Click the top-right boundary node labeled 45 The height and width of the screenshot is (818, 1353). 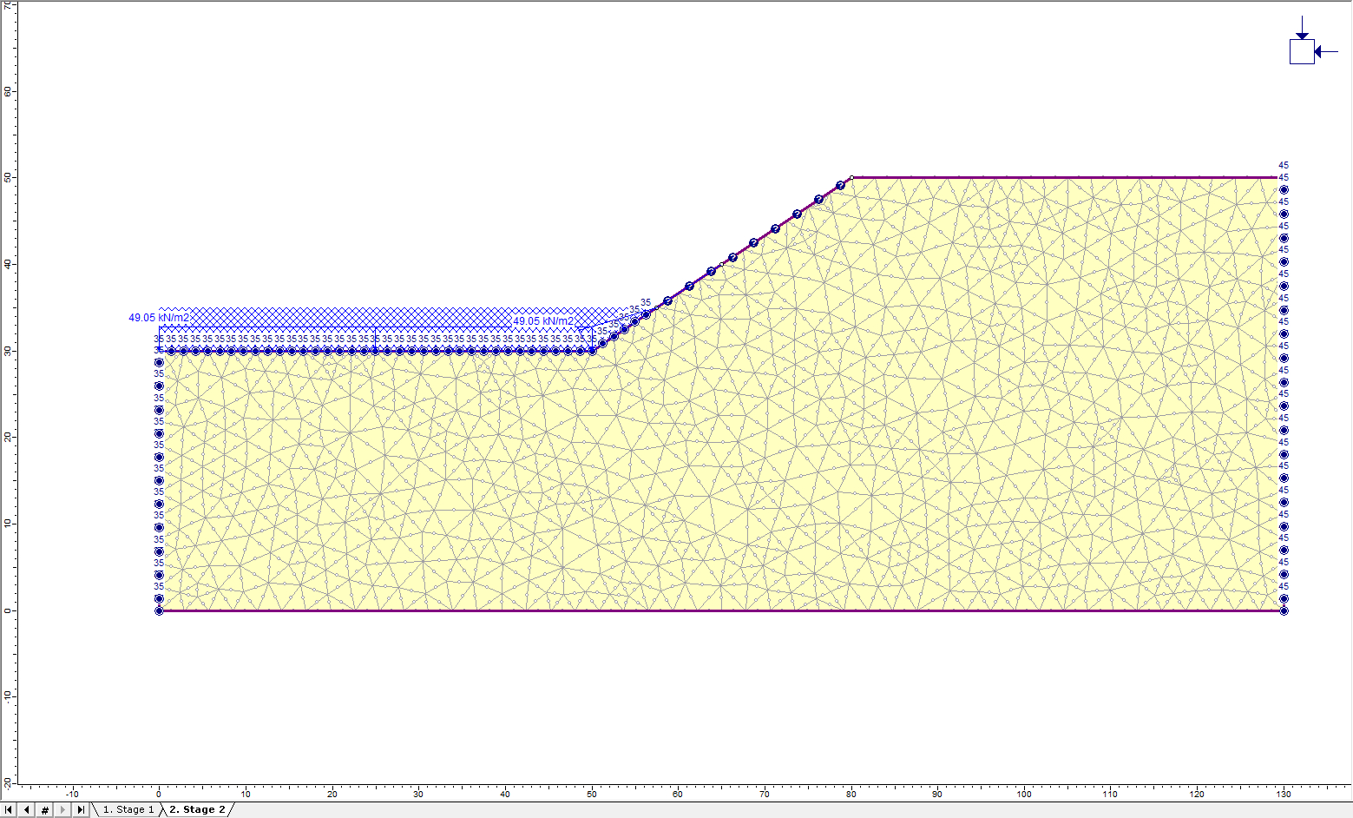(1284, 177)
